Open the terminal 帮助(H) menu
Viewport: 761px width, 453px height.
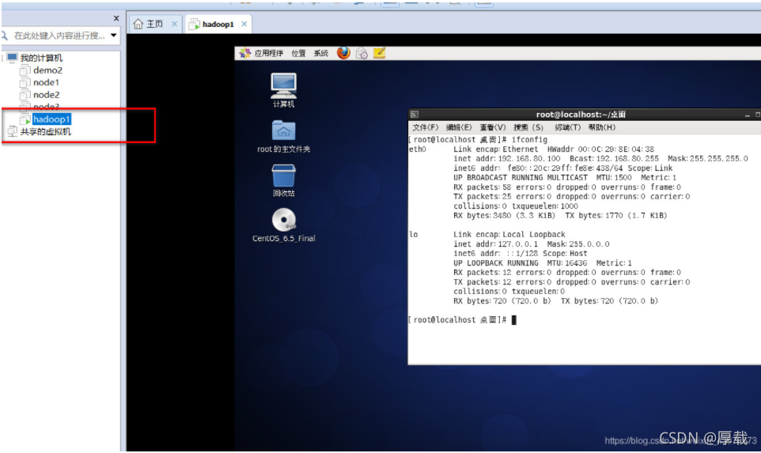[x=602, y=127]
